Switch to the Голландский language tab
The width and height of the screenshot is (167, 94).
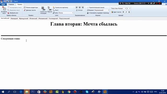click(x=53, y=19)
